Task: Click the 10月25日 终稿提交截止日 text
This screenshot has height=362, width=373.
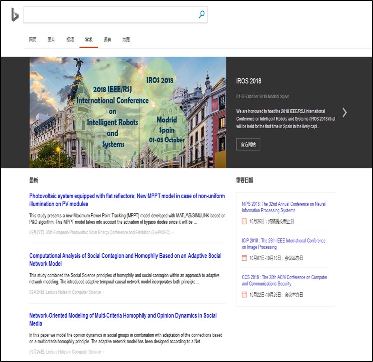Action: [x=272, y=221]
